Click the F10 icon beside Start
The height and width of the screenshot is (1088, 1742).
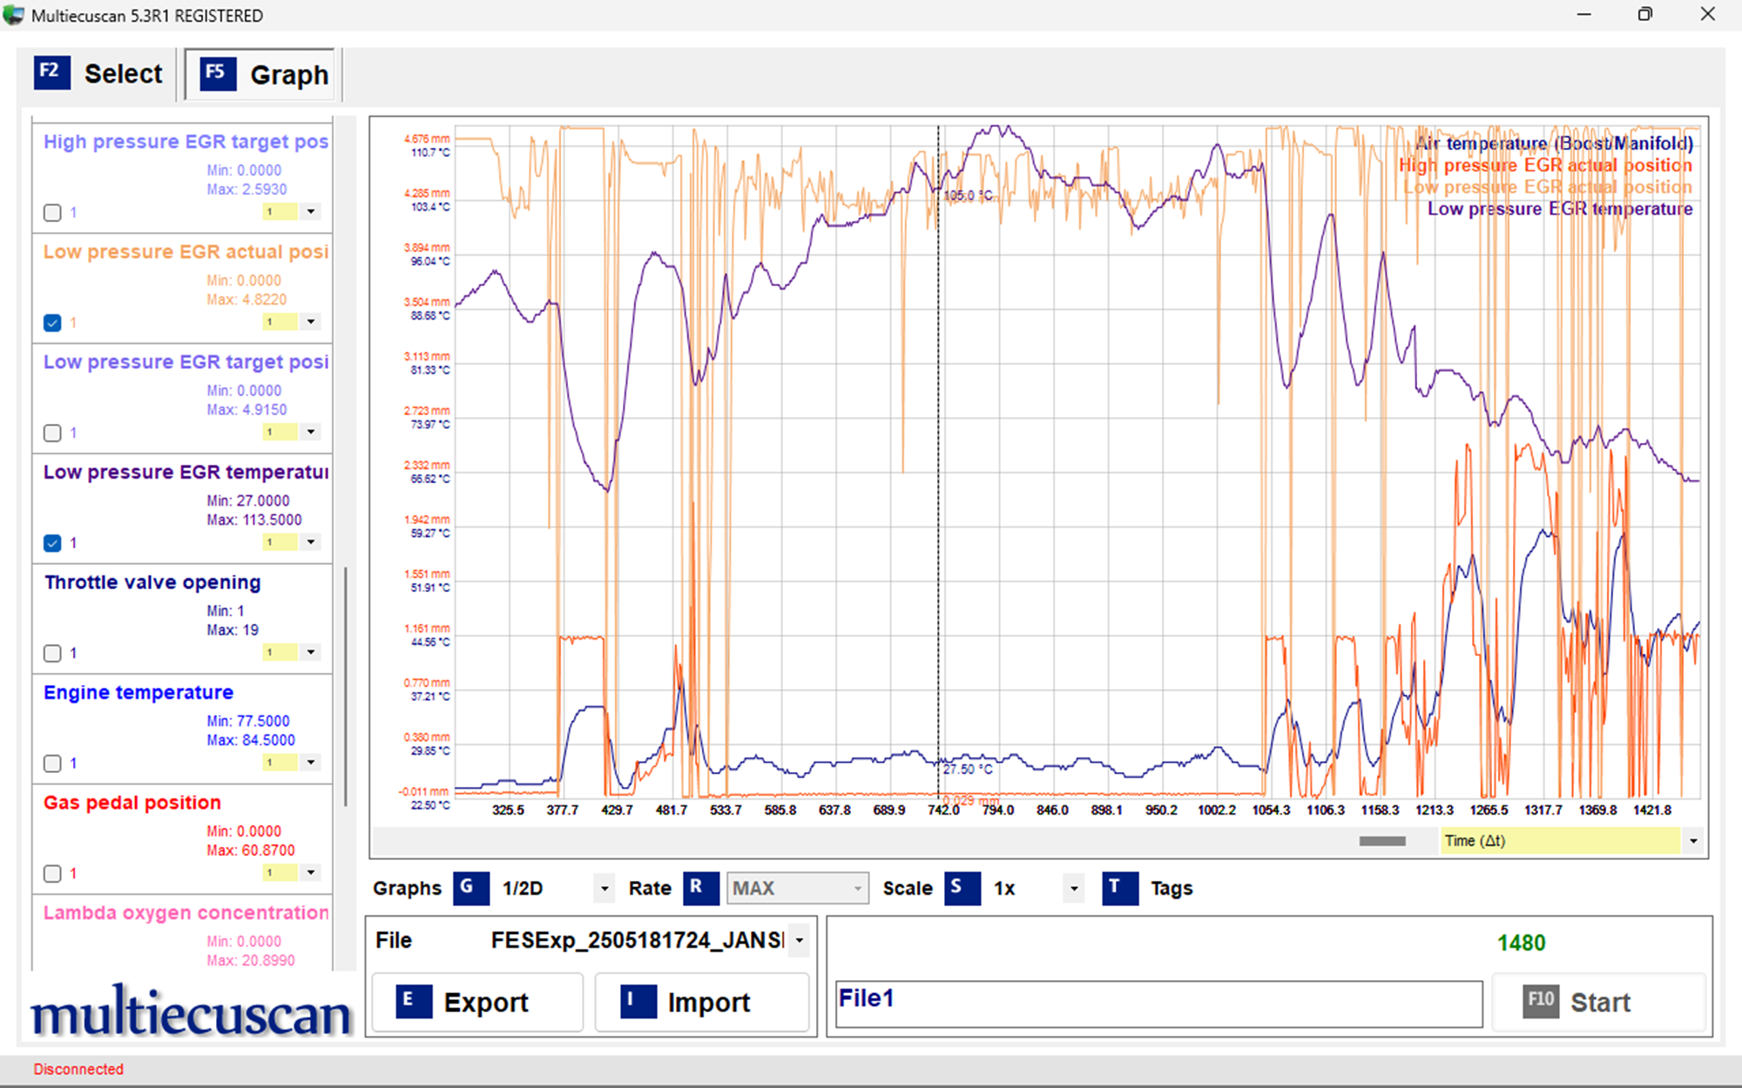pyautogui.click(x=1541, y=1001)
